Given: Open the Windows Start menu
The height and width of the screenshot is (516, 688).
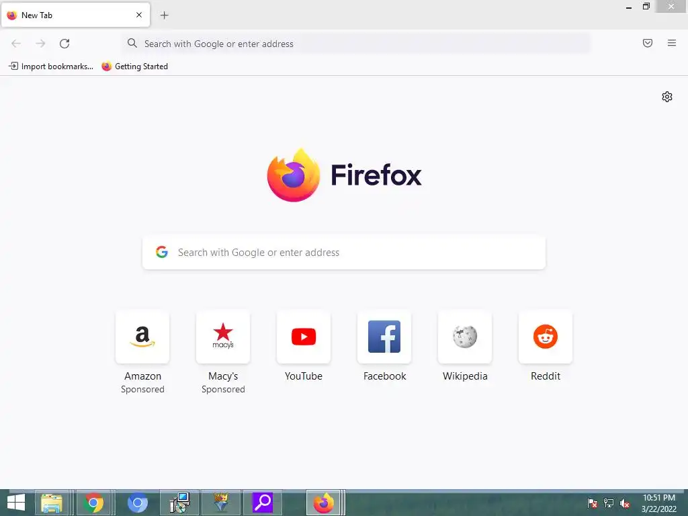Looking at the screenshot, I should [16, 503].
